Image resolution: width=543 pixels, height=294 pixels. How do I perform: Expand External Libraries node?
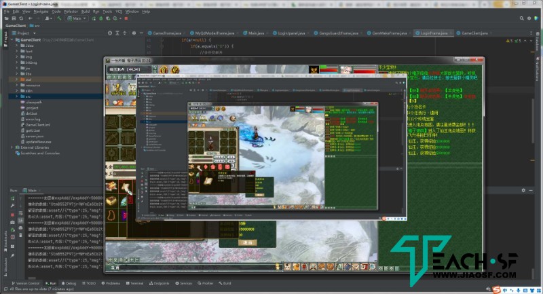[x=12, y=147]
